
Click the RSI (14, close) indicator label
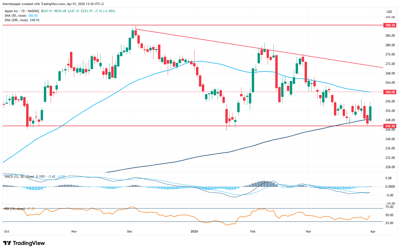coord(15,209)
